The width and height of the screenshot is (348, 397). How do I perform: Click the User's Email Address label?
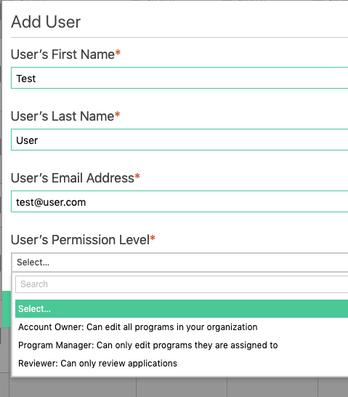click(x=73, y=177)
